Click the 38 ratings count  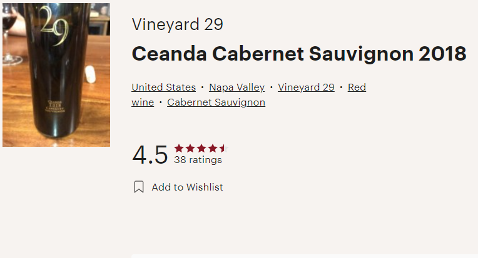[198, 160]
